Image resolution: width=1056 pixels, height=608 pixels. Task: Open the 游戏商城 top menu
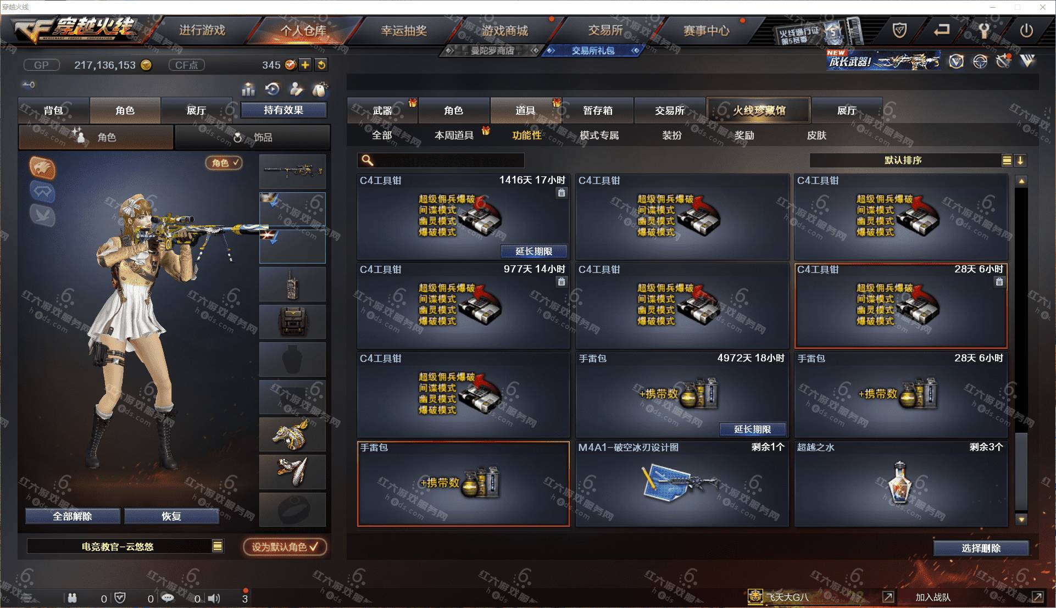tap(505, 31)
